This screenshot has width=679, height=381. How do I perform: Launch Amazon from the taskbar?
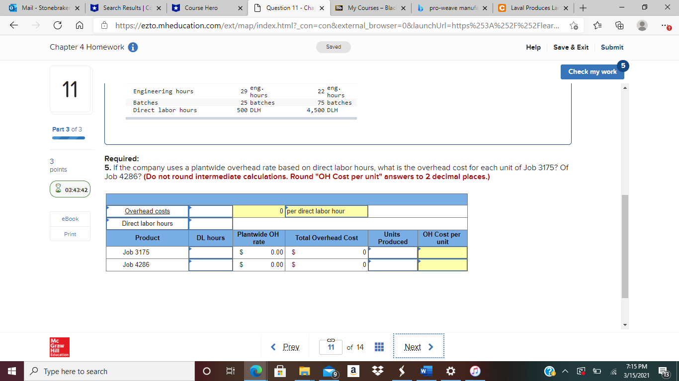pyautogui.click(x=353, y=371)
